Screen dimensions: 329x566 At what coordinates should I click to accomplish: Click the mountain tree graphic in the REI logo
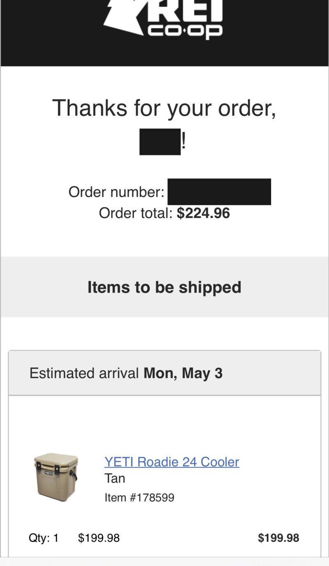click(x=123, y=16)
